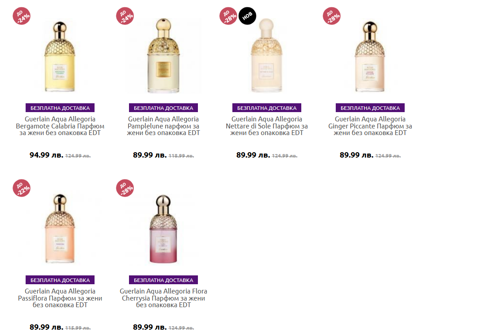Open Bergamote Calabria bottle image
Viewport: 478px width, 331px height.
coord(60,56)
